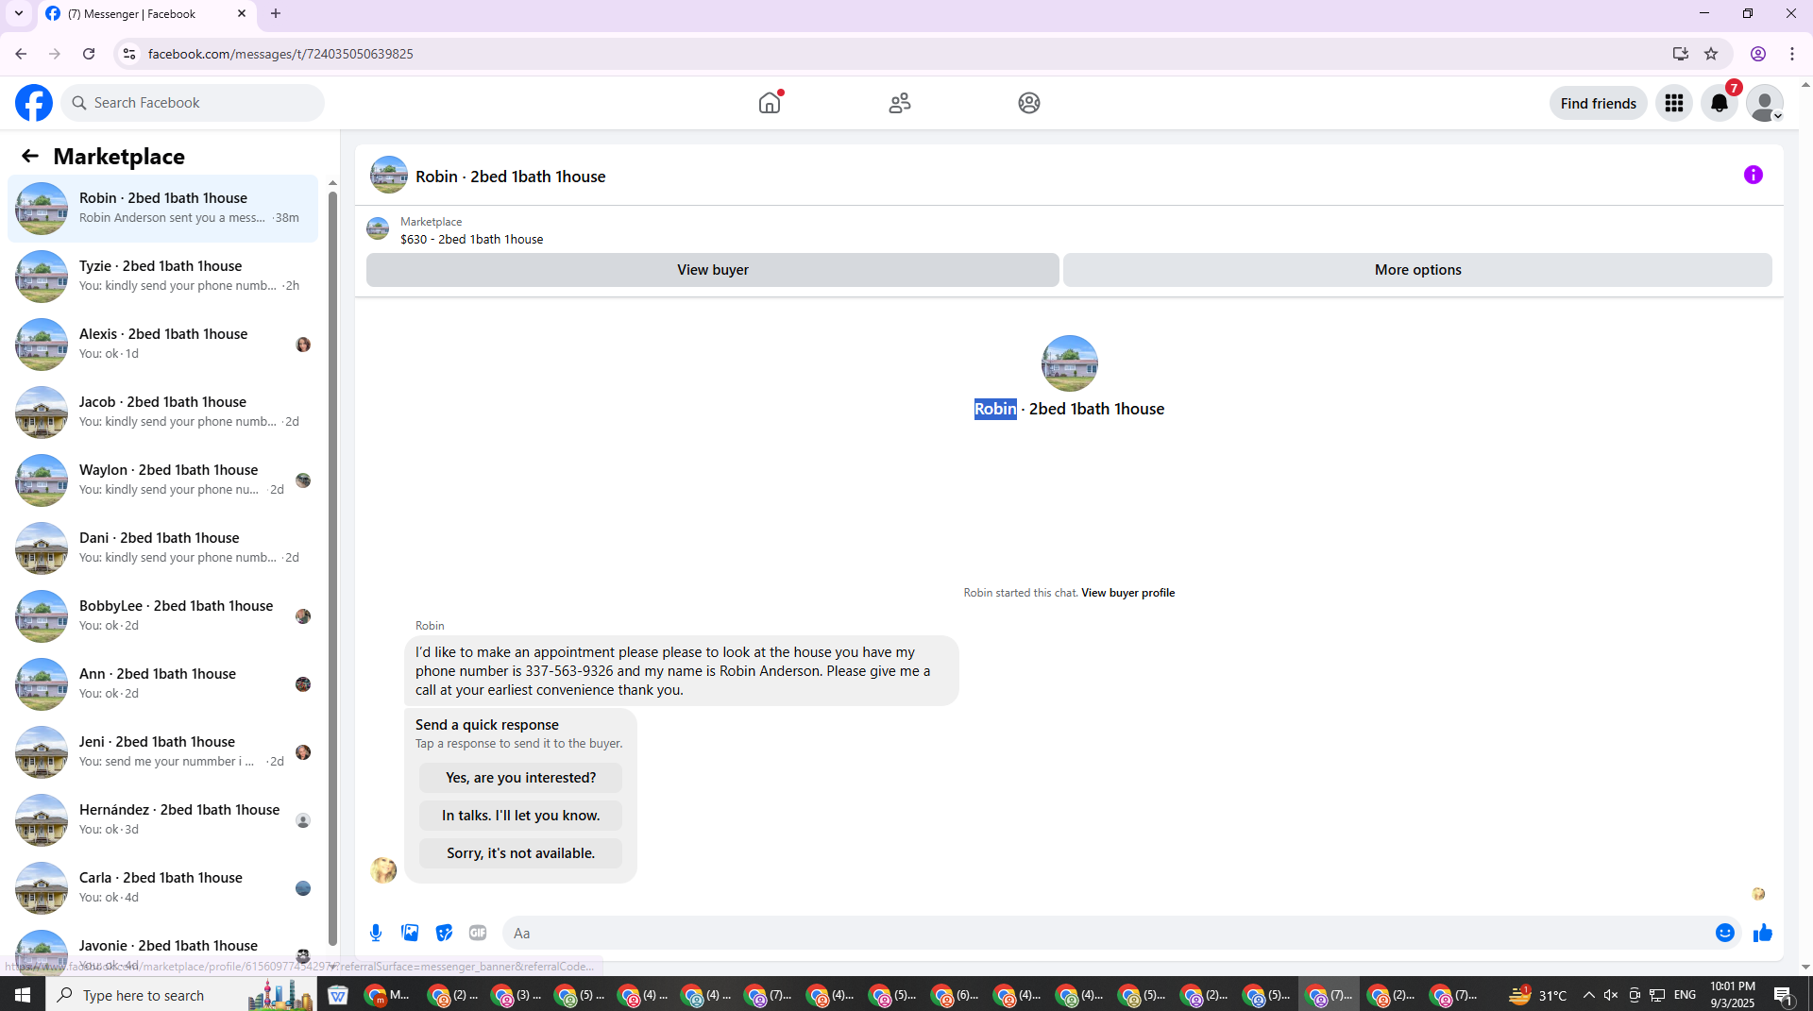The image size is (1813, 1011).
Task: Open the Word app on the taskbar
Action: (x=338, y=995)
